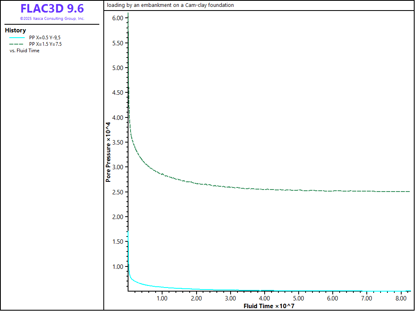Click the 2.50 tick on the y-axis
The image size is (415, 311).
coord(118,192)
